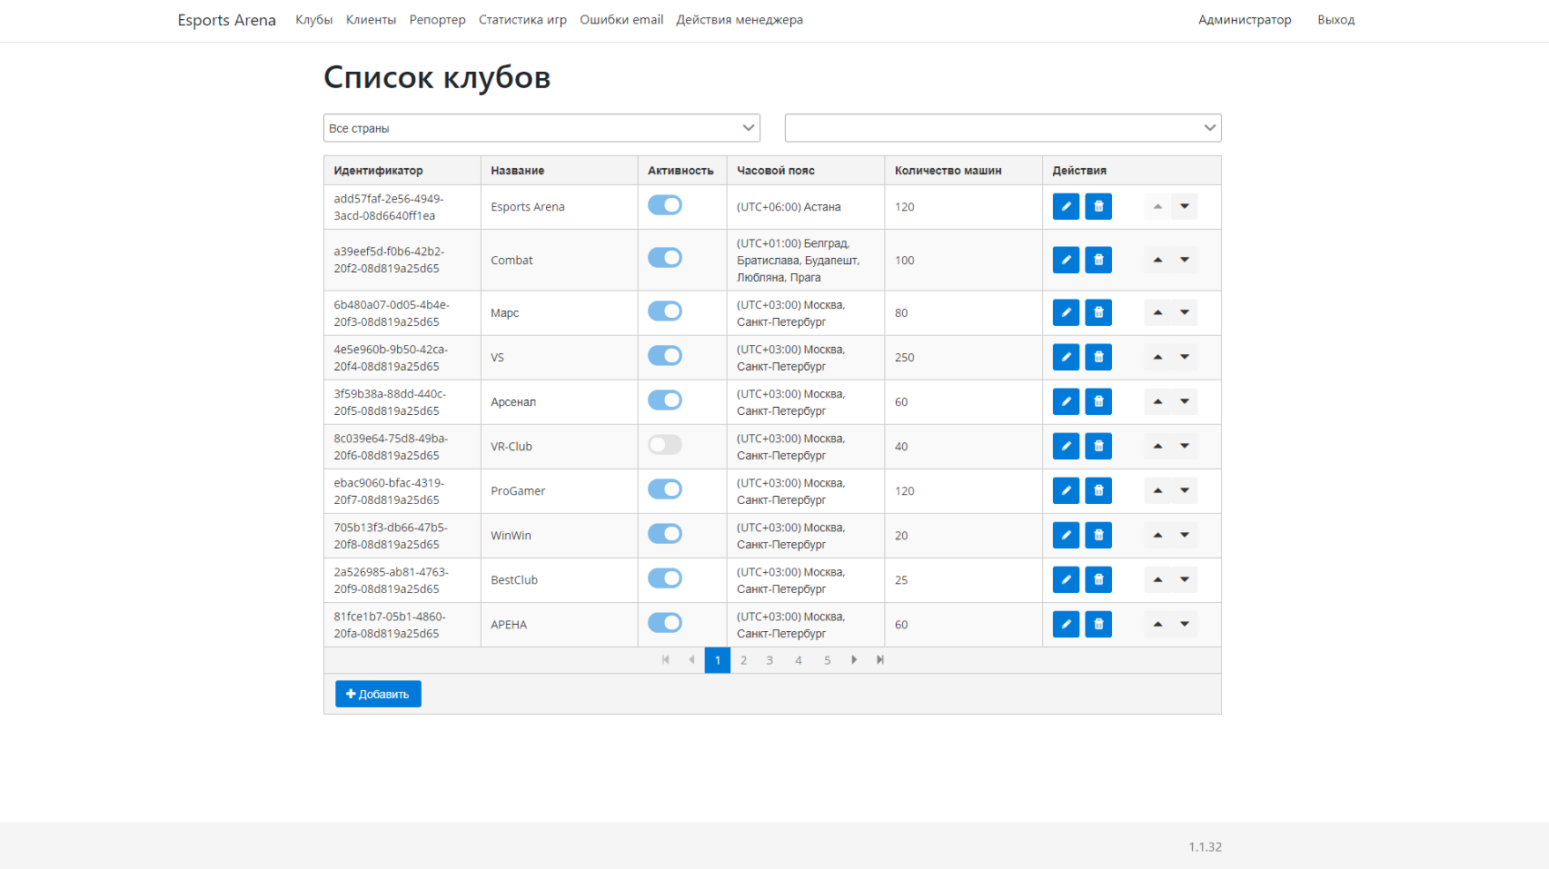This screenshot has height=869, width=1549.
Task: Delete the VR-Club entry with trash icon
Action: pyautogui.click(x=1098, y=446)
